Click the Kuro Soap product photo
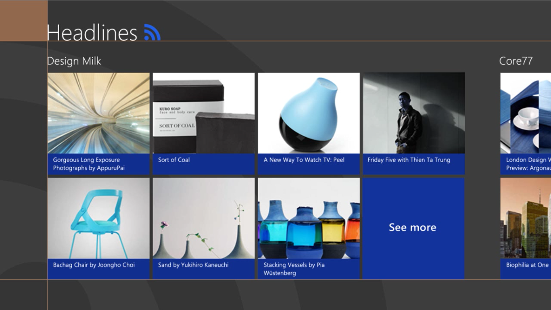This screenshot has width=551, height=310. tap(203, 113)
